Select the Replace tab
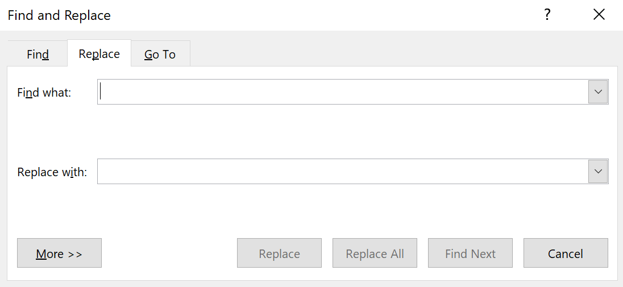The width and height of the screenshot is (623, 287). coord(99,54)
